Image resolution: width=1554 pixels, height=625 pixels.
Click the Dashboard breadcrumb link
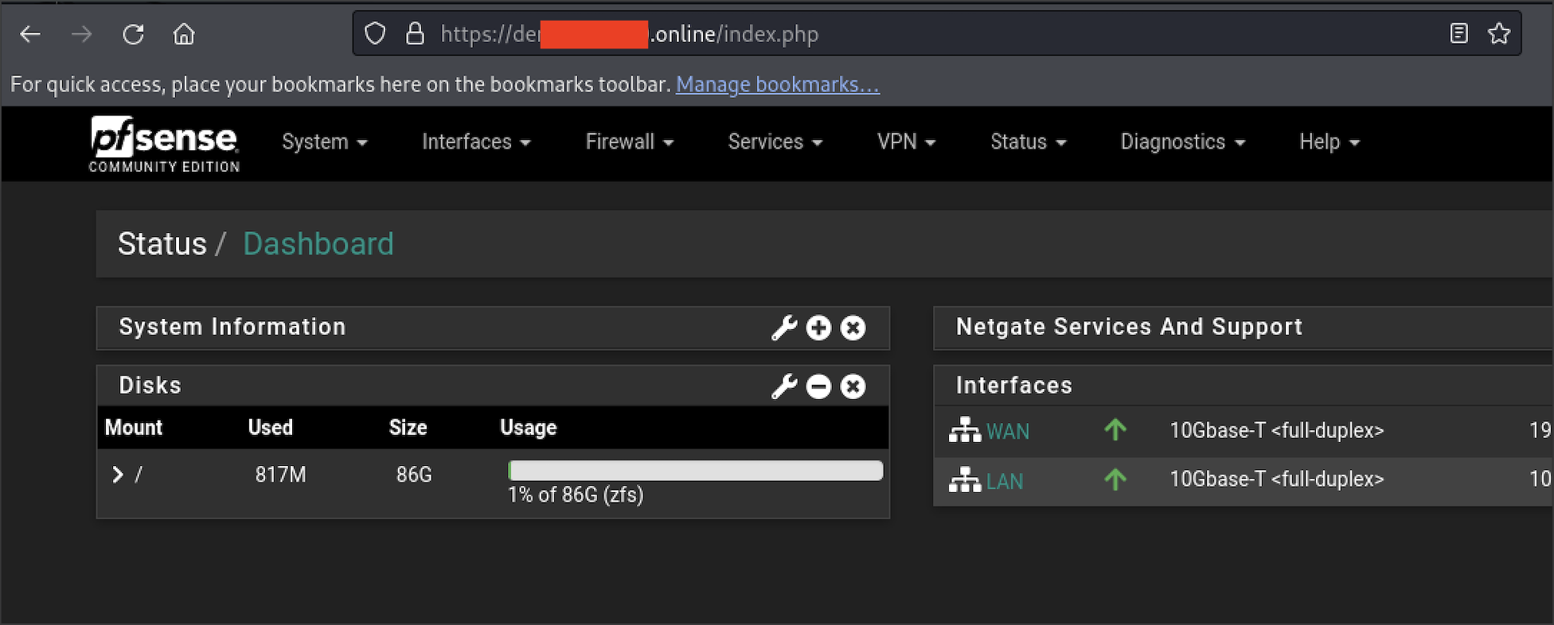tap(318, 244)
